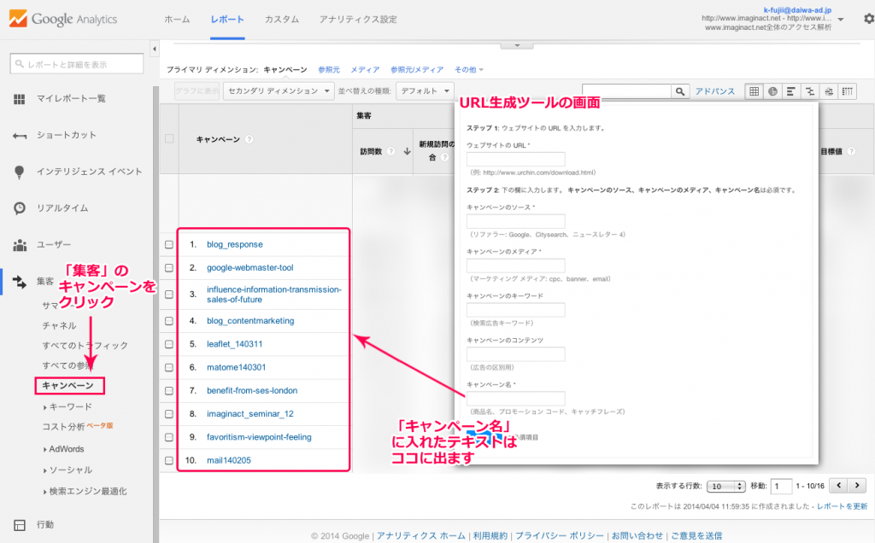The image size is (875, 543).
Task: Switch to the data table view icon
Action: click(x=754, y=91)
